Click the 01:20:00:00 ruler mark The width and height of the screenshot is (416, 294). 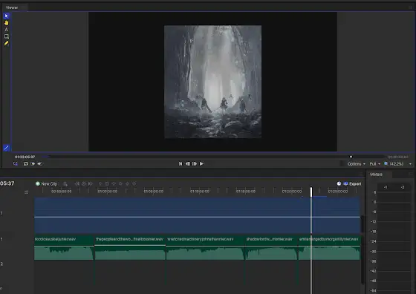pos(292,191)
